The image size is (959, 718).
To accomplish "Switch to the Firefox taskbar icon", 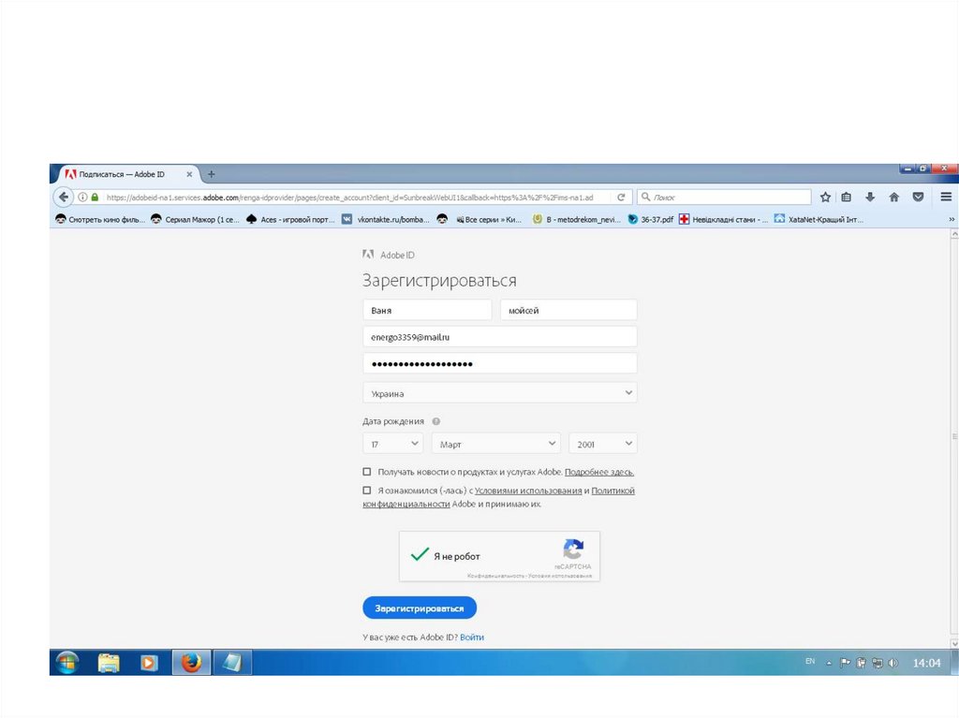I will (x=191, y=663).
